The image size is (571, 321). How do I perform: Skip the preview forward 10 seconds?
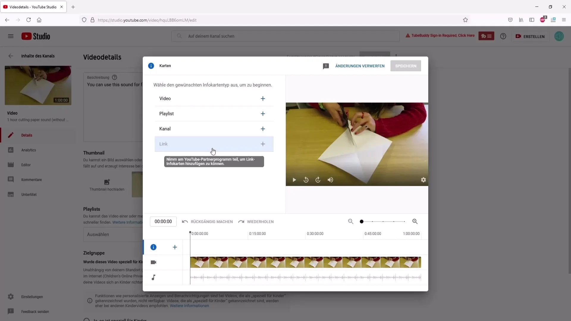coord(318,180)
